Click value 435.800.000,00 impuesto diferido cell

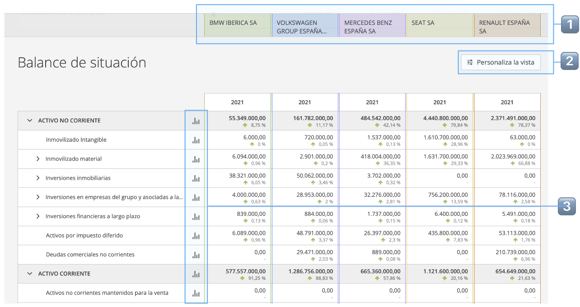448,233
